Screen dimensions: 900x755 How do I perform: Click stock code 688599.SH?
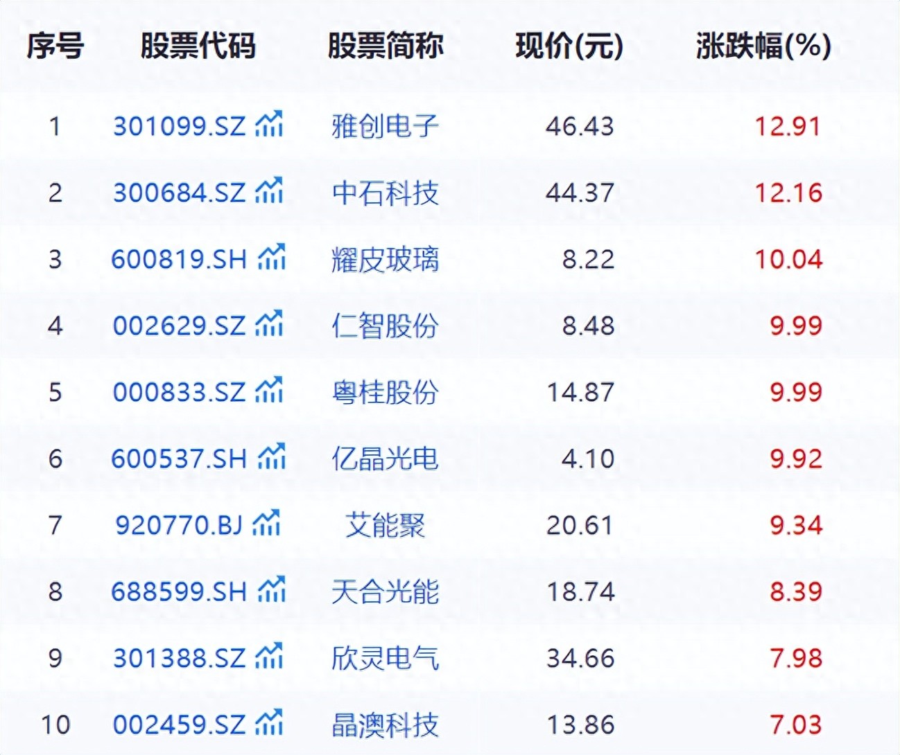(179, 592)
